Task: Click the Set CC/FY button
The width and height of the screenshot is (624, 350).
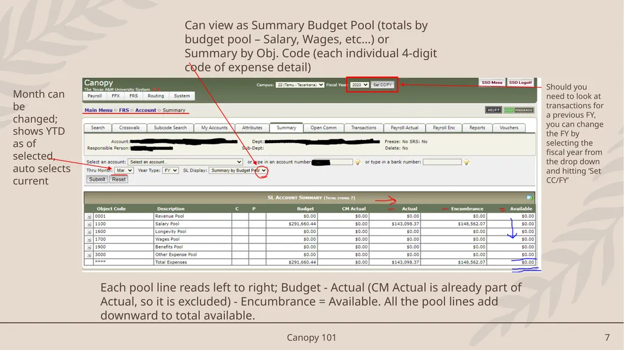Action: pyautogui.click(x=383, y=85)
